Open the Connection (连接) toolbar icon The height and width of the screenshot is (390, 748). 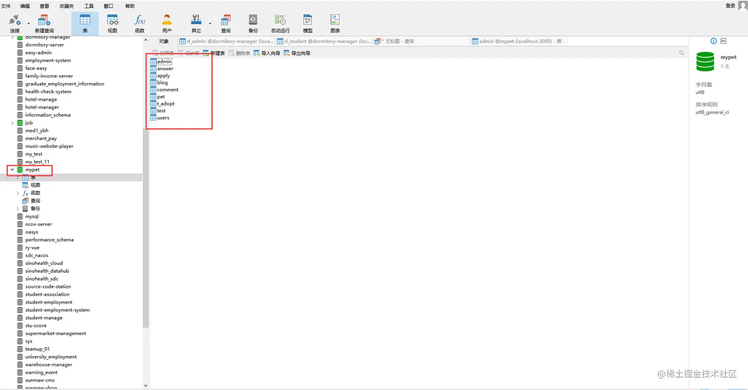tap(15, 20)
